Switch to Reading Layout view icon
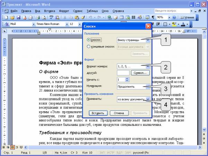This screenshot has height=156, width=208. (21, 147)
